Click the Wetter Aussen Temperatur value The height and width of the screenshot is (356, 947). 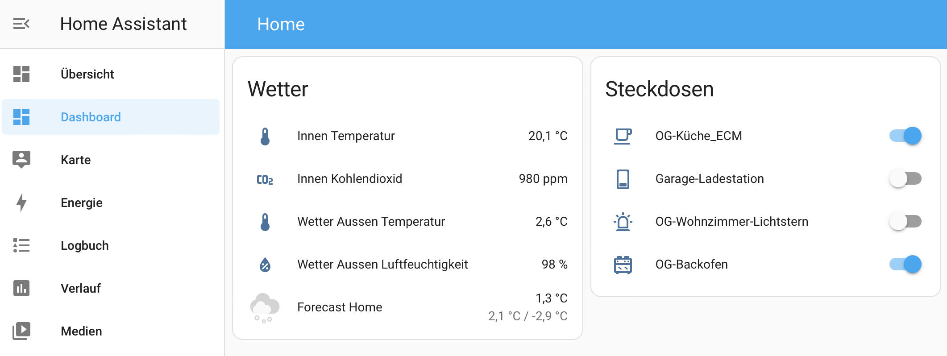coord(551,222)
